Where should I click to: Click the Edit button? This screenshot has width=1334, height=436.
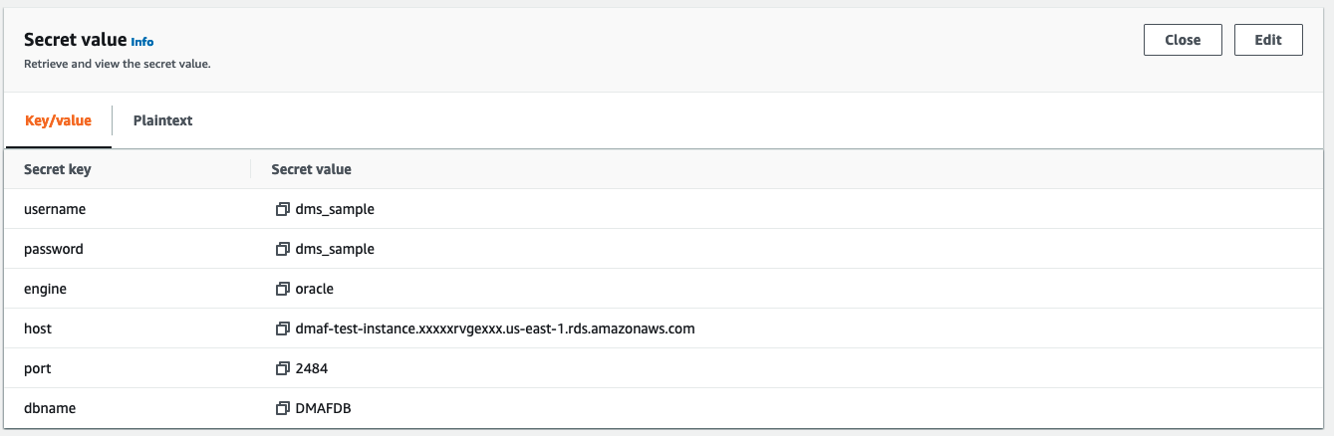1267,40
